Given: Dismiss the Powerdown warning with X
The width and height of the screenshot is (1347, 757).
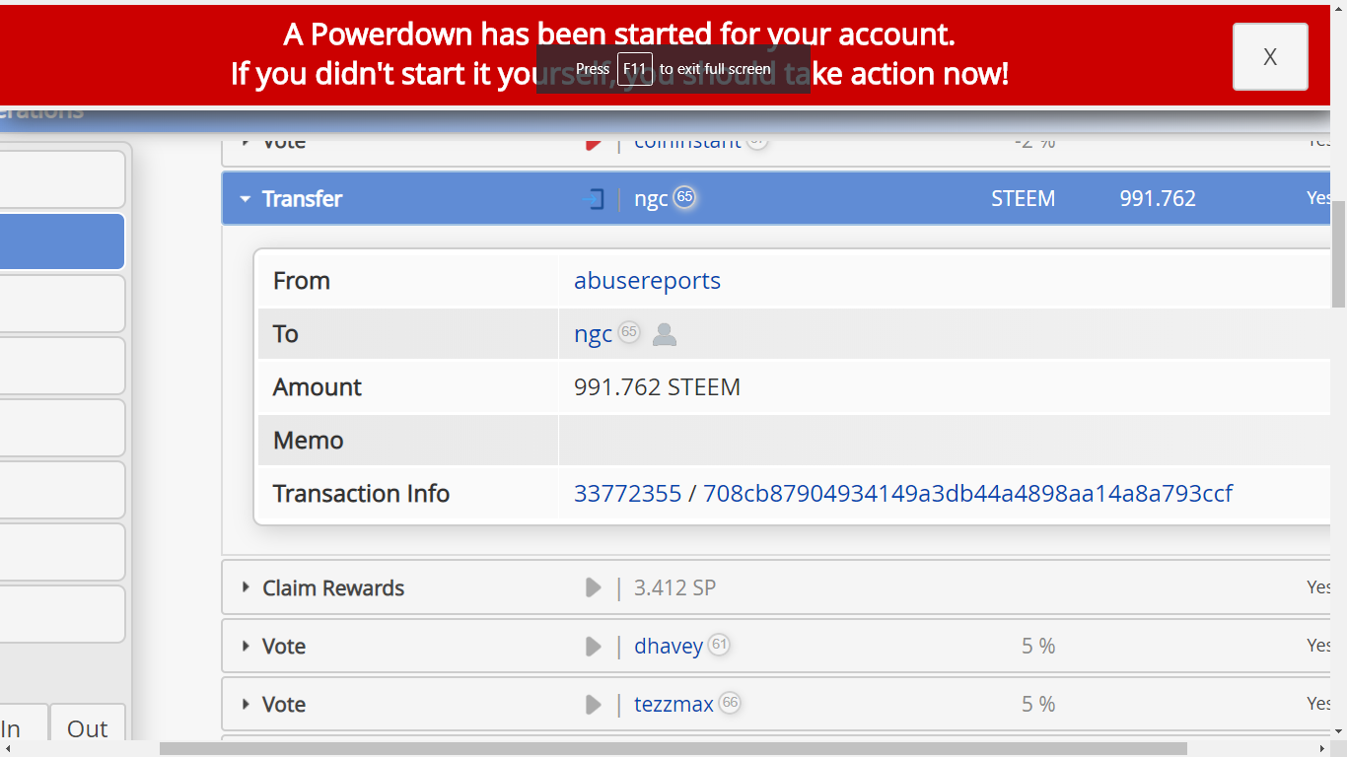Looking at the screenshot, I should 1270,57.
